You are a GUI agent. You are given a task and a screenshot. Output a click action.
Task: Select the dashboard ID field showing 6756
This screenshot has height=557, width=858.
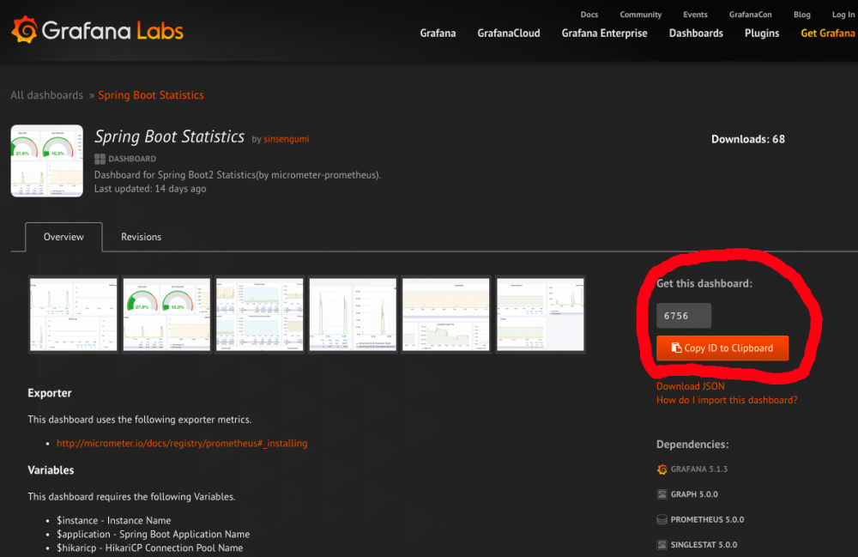[x=683, y=315]
